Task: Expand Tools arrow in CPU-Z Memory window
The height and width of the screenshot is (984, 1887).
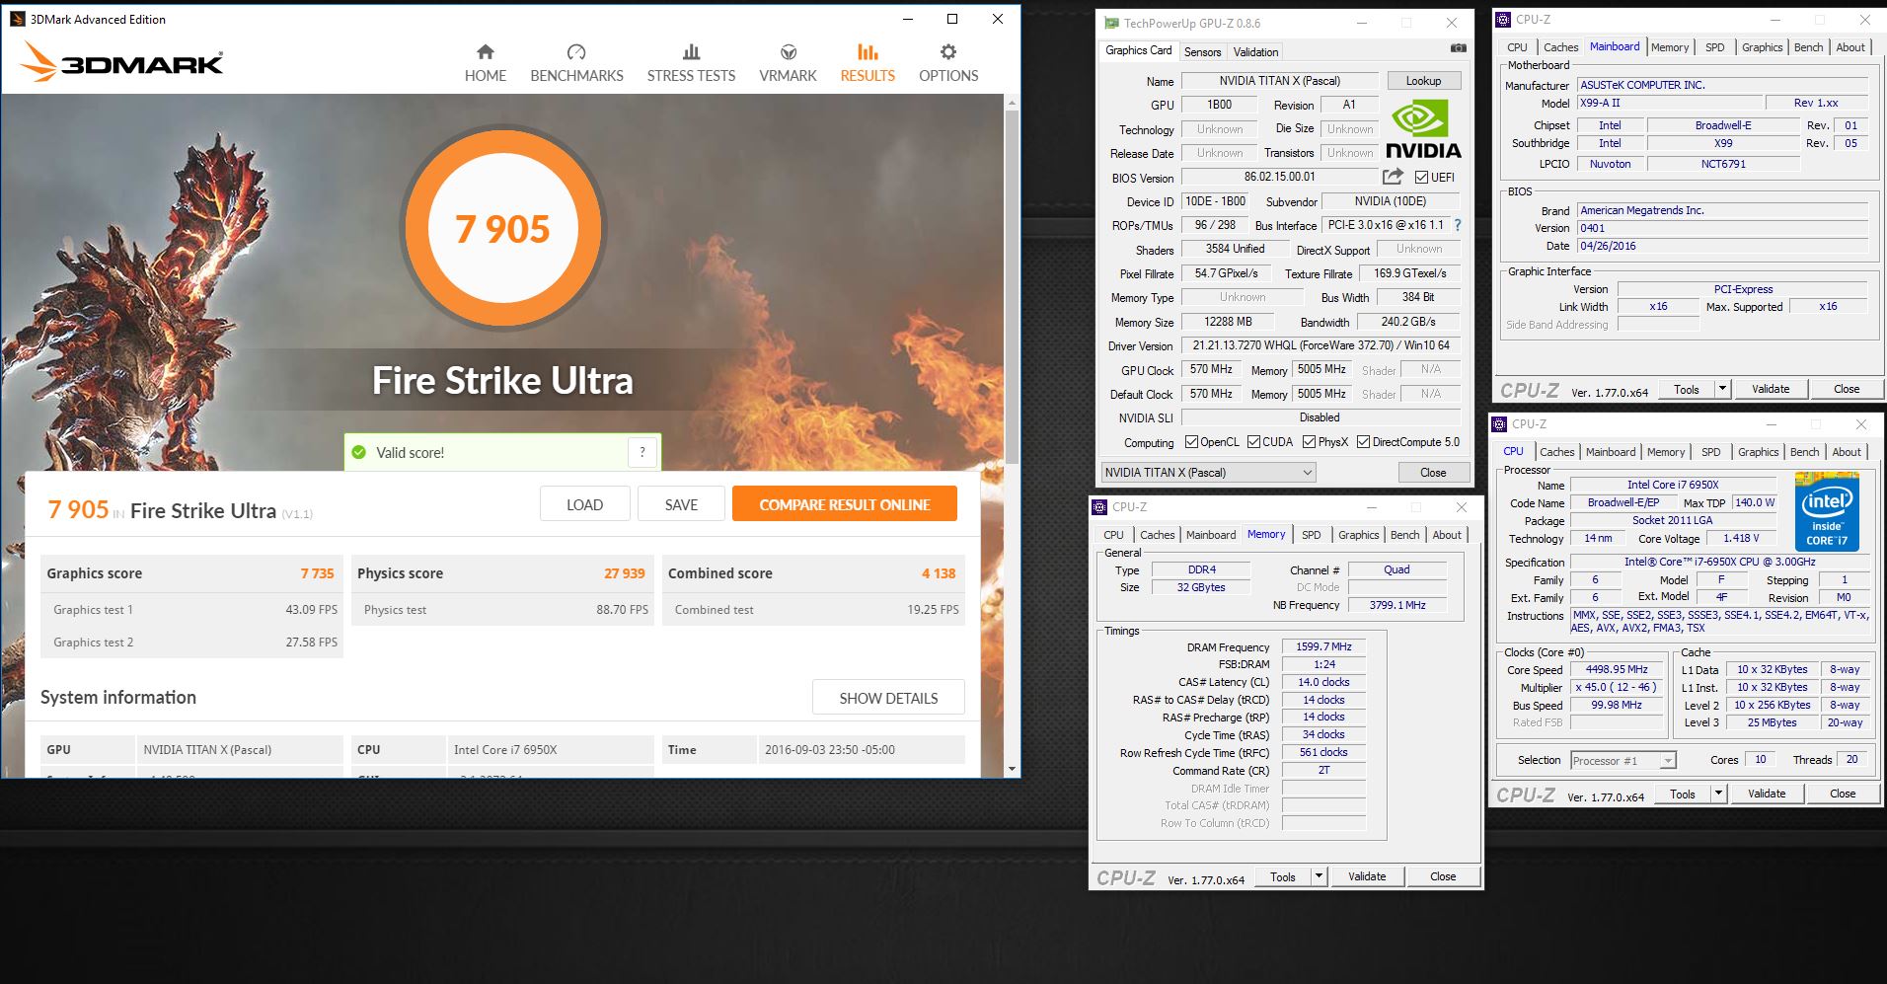Action: coord(1319,876)
